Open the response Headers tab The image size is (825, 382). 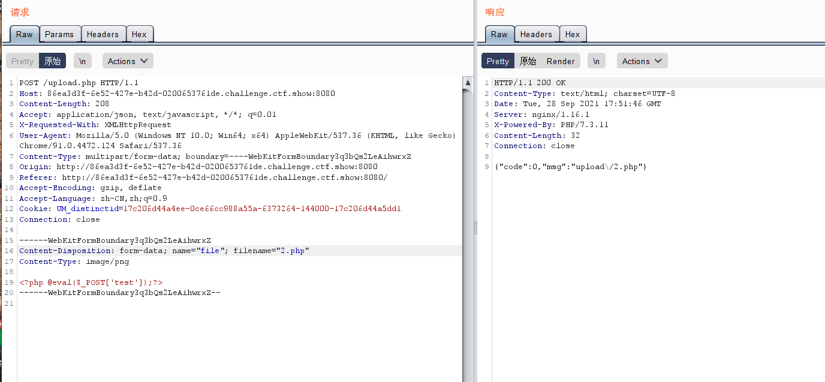(536, 34)
